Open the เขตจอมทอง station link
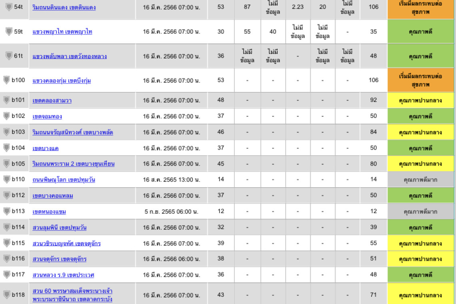The image size is (456, 304). 47,116
